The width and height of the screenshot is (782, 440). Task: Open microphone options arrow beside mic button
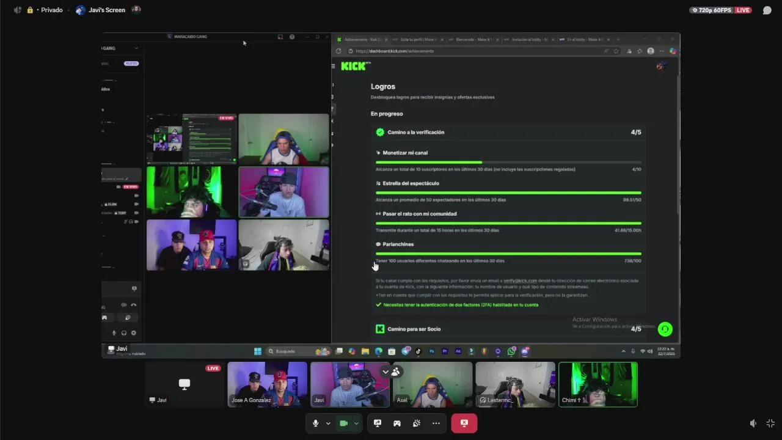[328, 423]
